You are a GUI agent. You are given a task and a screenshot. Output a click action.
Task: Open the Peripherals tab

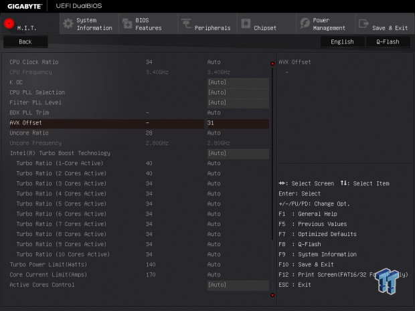(207, 23)
